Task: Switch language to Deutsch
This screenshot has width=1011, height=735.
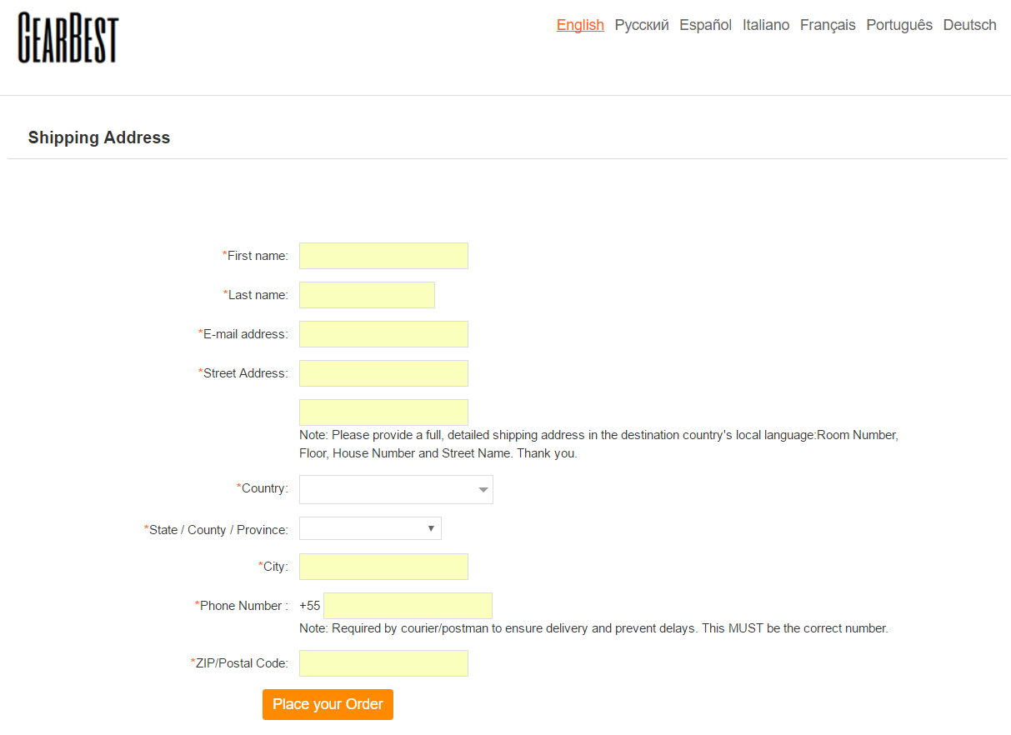Action: [969, 25]
